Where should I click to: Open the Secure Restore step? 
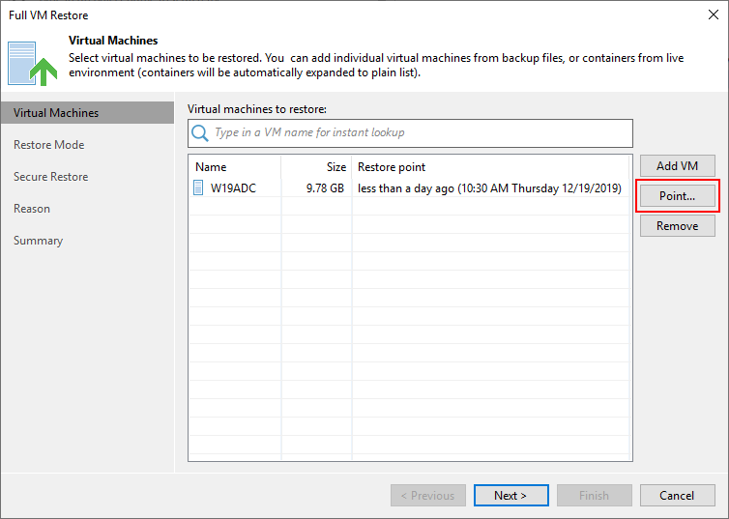[51, 177]
